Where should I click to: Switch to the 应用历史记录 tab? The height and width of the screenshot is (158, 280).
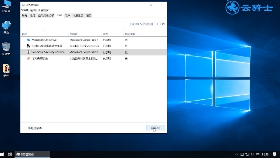(46, 15)
